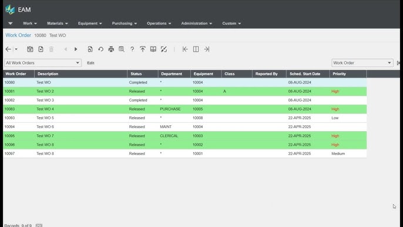
Task: Click description Test WO 7
Action: pos(45,136)
